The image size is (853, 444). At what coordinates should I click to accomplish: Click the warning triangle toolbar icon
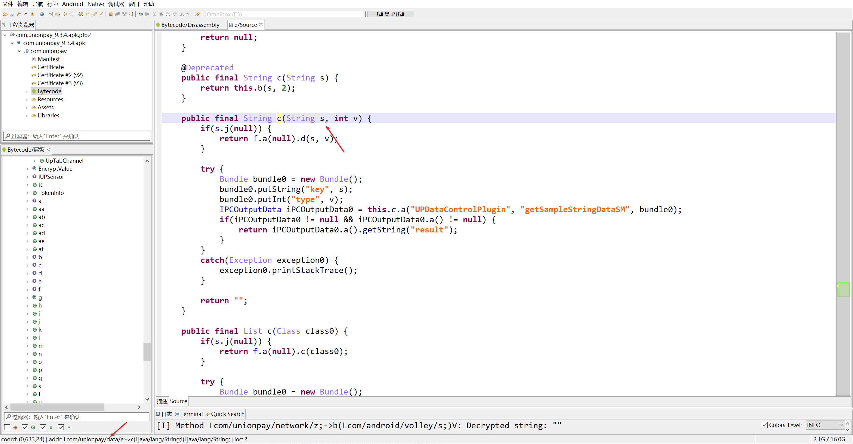point(33,14)
